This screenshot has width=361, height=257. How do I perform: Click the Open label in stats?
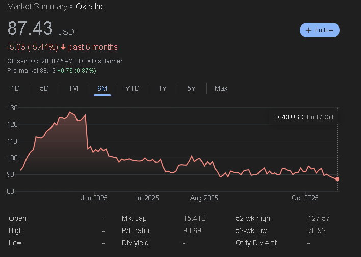pyautogui.click(x=17, y=218)
